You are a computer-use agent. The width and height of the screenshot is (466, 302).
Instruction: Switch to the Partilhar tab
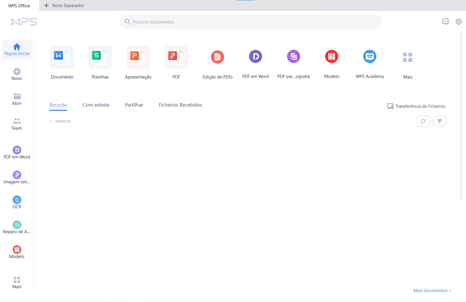[x=134, y=105]
